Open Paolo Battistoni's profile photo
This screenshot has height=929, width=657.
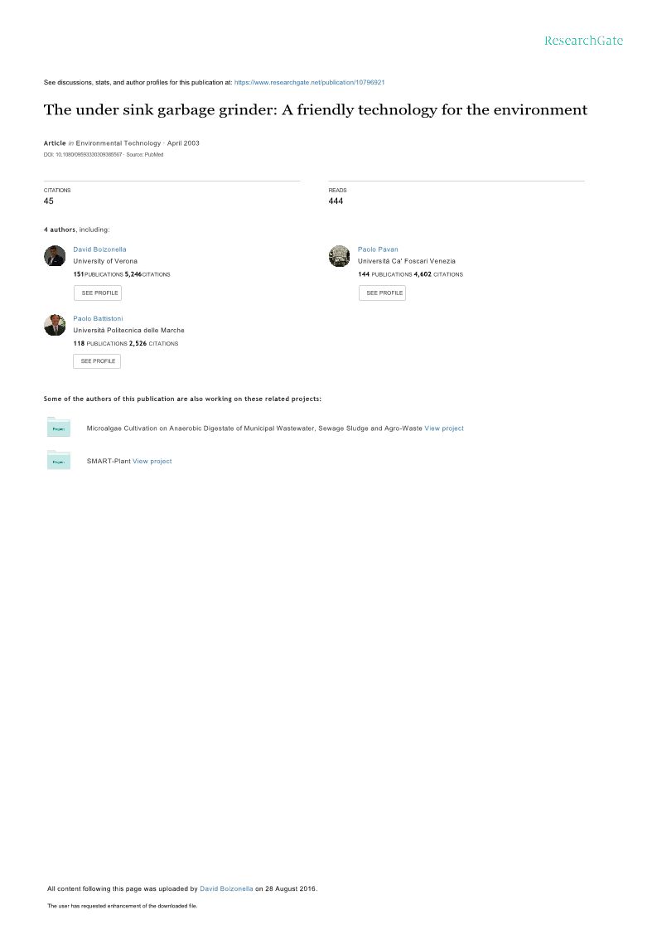(55, 325)
